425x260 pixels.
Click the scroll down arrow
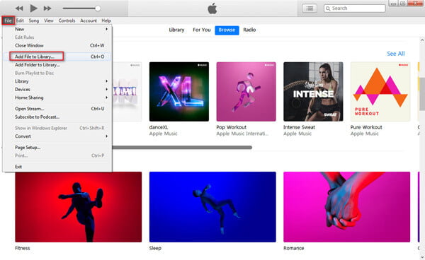click(x=422, y=256)
